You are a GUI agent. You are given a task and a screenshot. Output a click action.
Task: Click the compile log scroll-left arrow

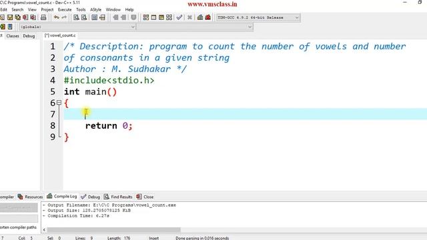click(44, 229)
